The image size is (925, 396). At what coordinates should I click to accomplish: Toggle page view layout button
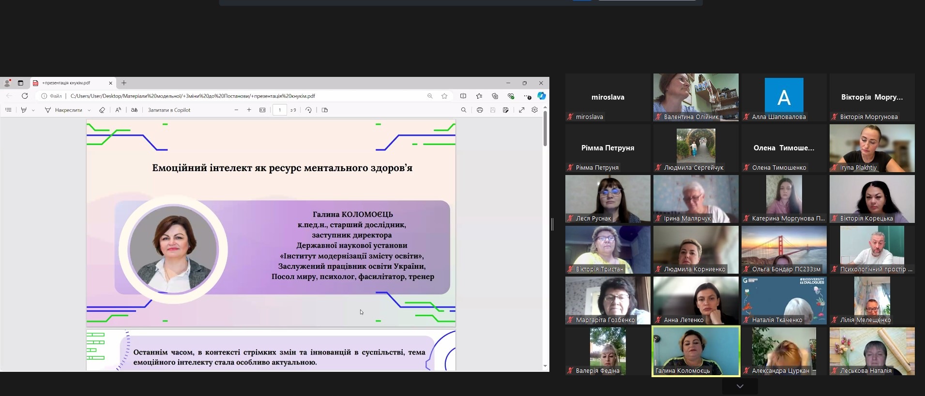click(x=325, y=110)
